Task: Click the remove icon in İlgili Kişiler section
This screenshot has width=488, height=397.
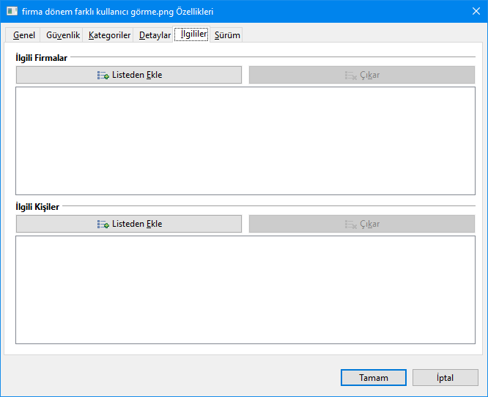Action: [x=350, y=224]
